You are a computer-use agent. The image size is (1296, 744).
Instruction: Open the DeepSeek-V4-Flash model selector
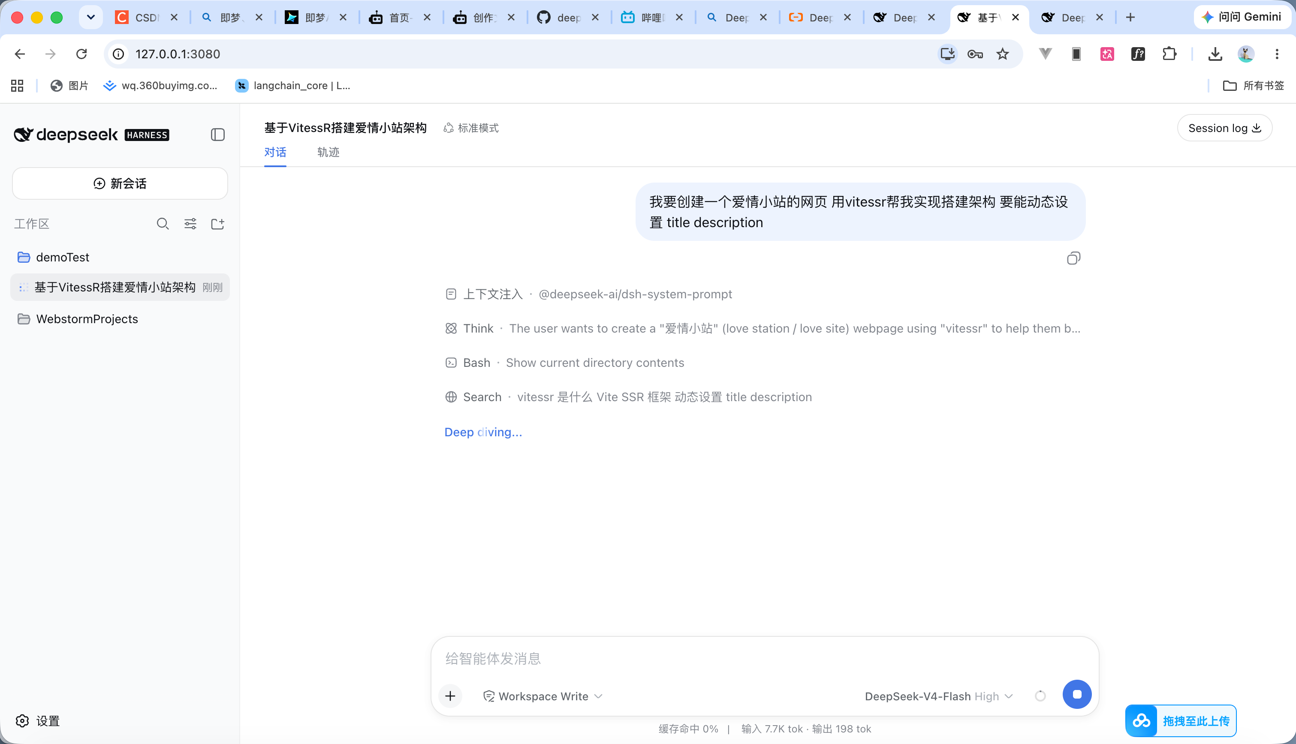(939, 696)
